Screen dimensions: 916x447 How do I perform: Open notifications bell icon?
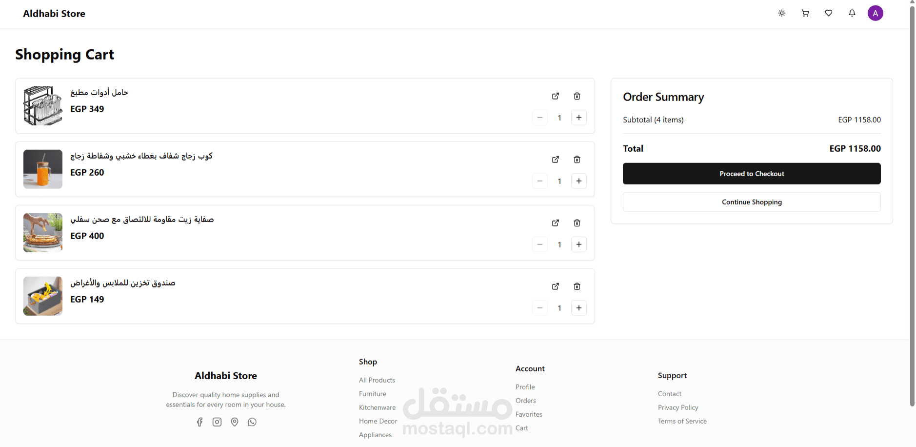[852, 13]
